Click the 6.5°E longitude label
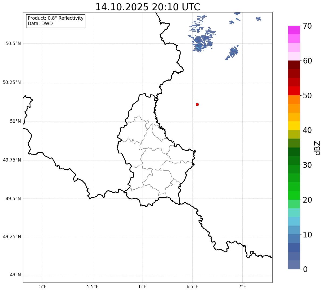The height and width of the screenshot is (292, 324). [x=192, y=287]
